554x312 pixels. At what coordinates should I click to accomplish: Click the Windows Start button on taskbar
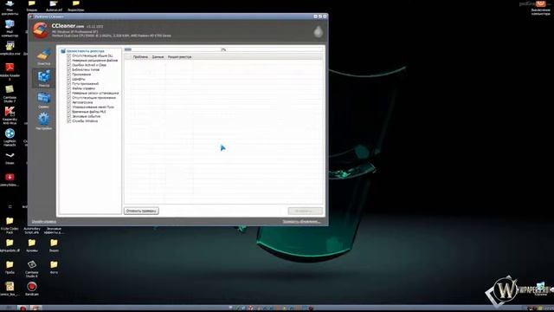(x=8, y=309)
